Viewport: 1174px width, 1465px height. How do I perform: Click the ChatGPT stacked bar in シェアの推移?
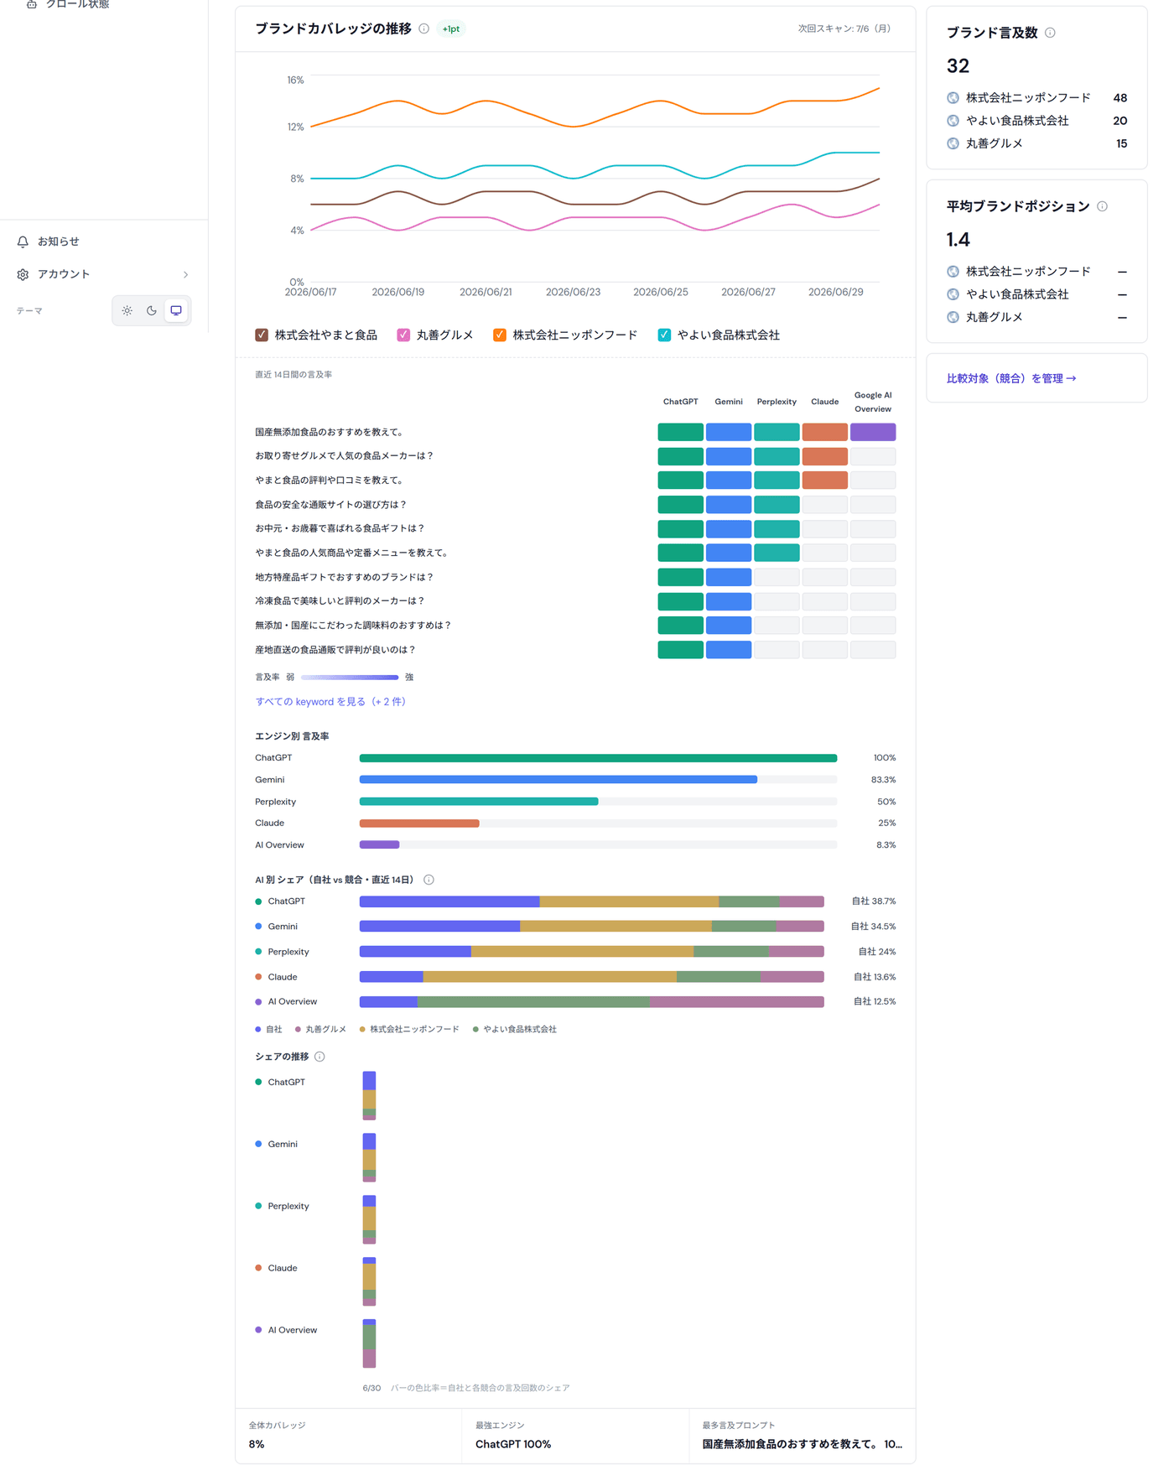click(369, 1096)
